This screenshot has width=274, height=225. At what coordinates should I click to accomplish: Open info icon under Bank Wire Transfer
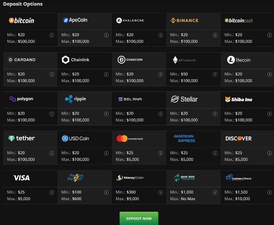pos(215,192)
